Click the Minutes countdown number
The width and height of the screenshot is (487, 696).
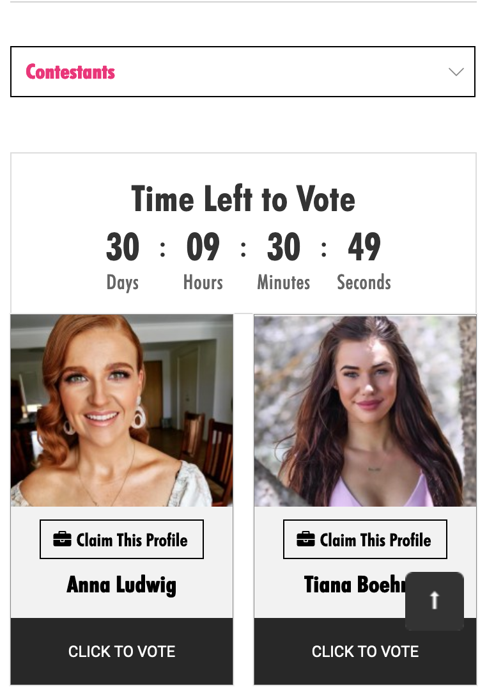tap(284, 247)
